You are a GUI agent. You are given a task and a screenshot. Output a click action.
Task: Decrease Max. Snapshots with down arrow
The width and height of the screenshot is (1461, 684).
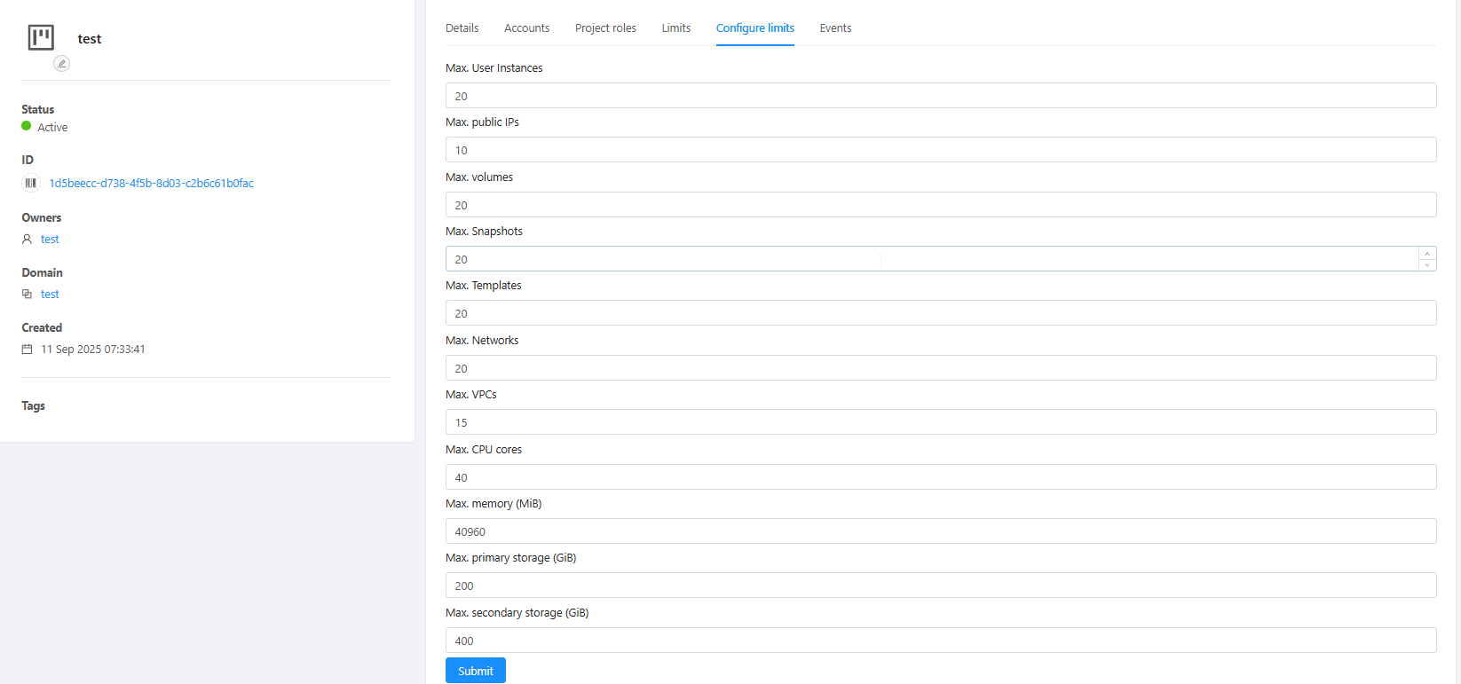pyautogui.click(x=1427, y=265)
